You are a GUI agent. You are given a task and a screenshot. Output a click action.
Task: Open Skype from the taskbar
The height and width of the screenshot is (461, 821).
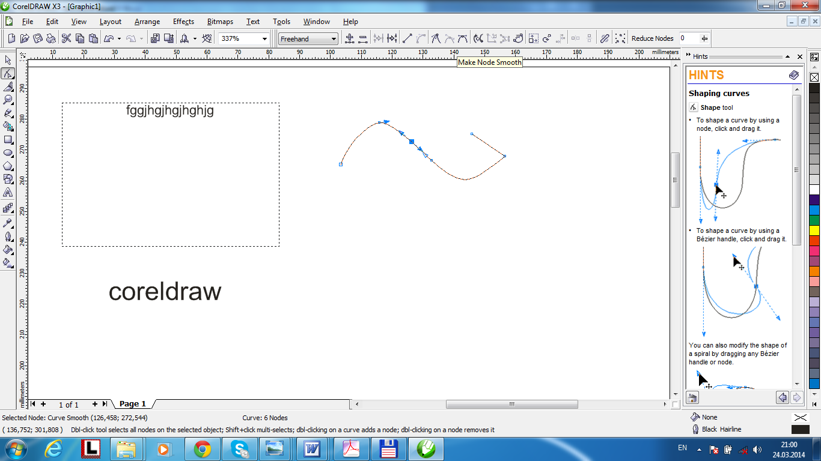point(239,448)
